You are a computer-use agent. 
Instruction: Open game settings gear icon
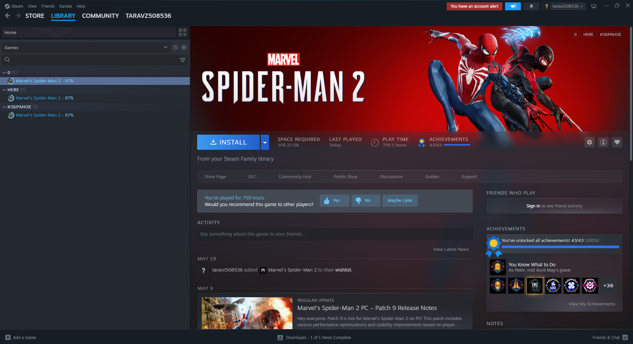pyautogui.click(x=589, y=142)
